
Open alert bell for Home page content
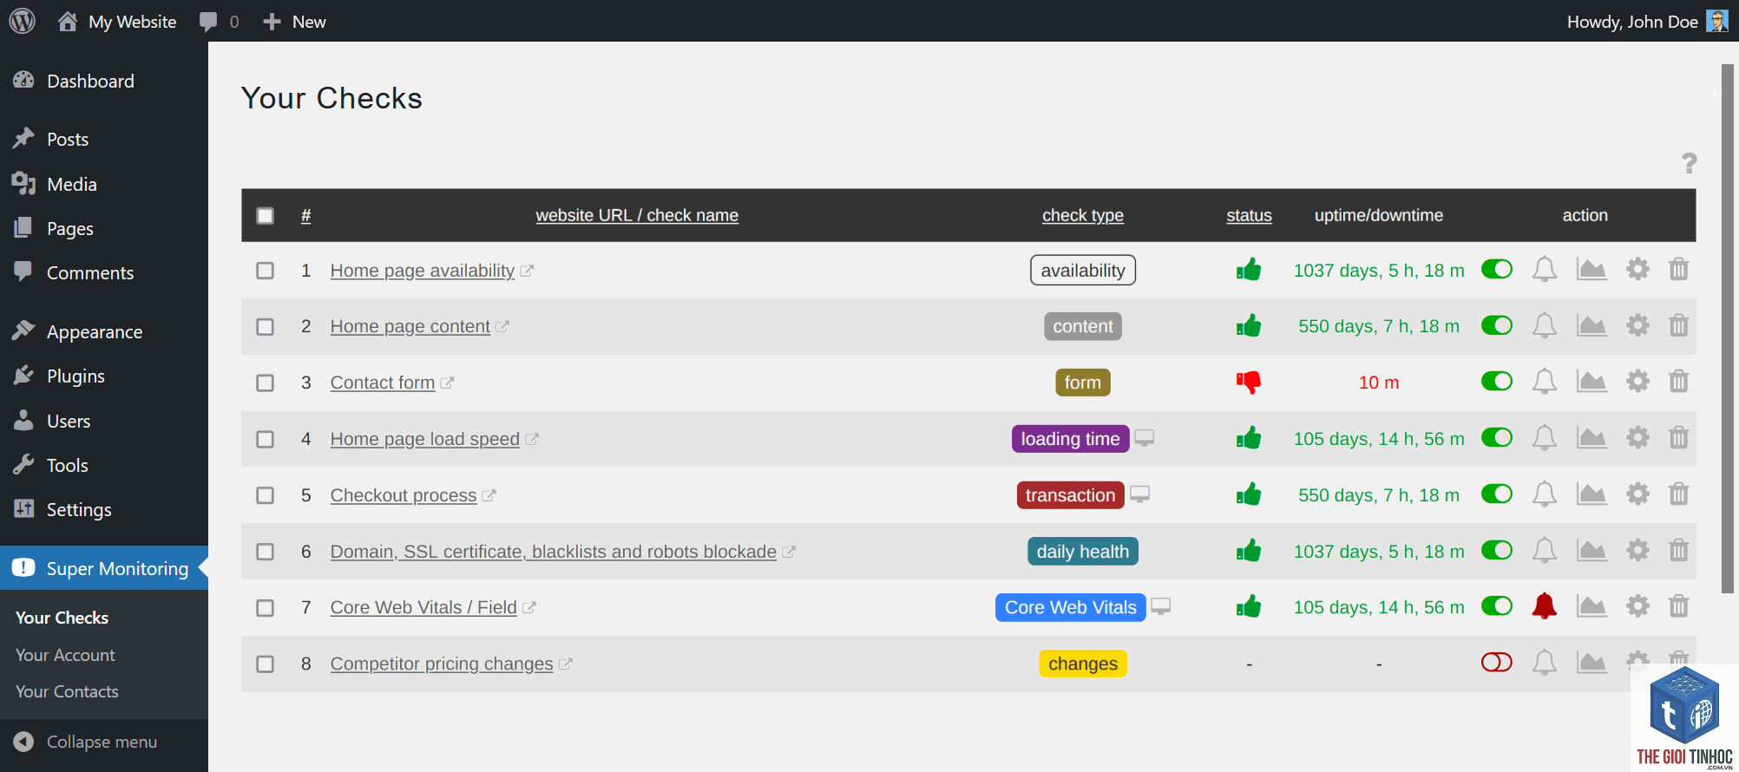click(x=1544, y=326)
